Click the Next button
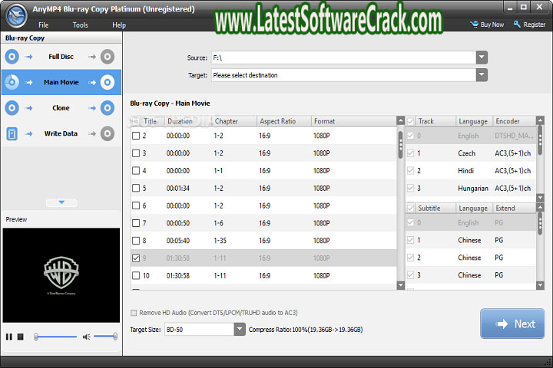 512,324
